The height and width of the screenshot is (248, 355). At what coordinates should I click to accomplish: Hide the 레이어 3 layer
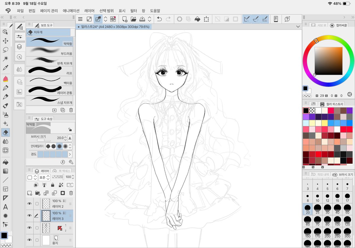click(29, 216)
